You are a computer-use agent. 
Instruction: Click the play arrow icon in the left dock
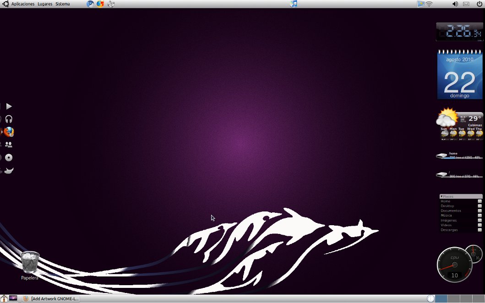point(9,106)
